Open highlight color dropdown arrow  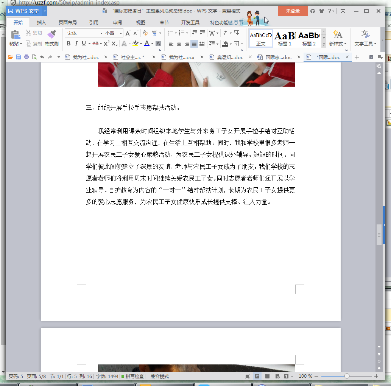coord(141,44)
